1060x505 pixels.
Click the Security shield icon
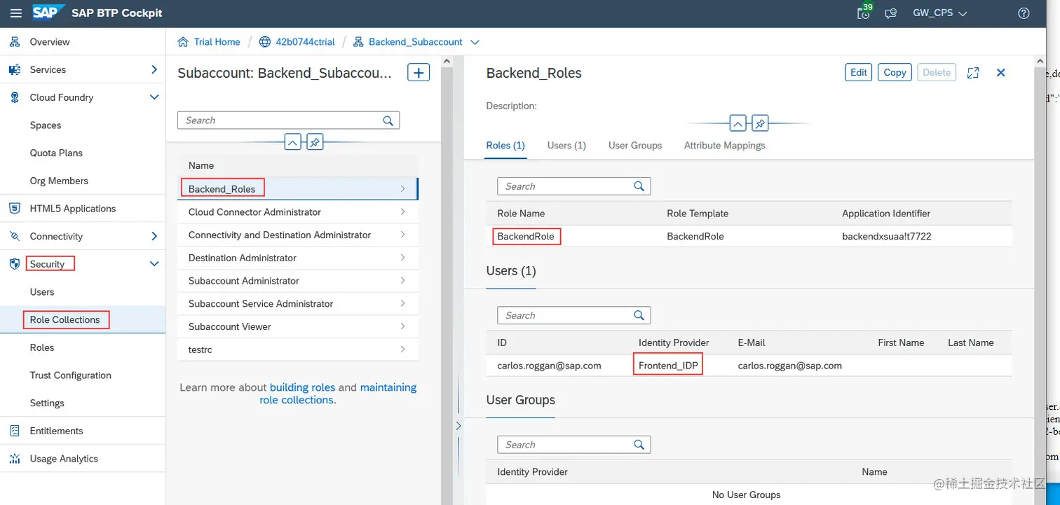(x=15, y=264)
